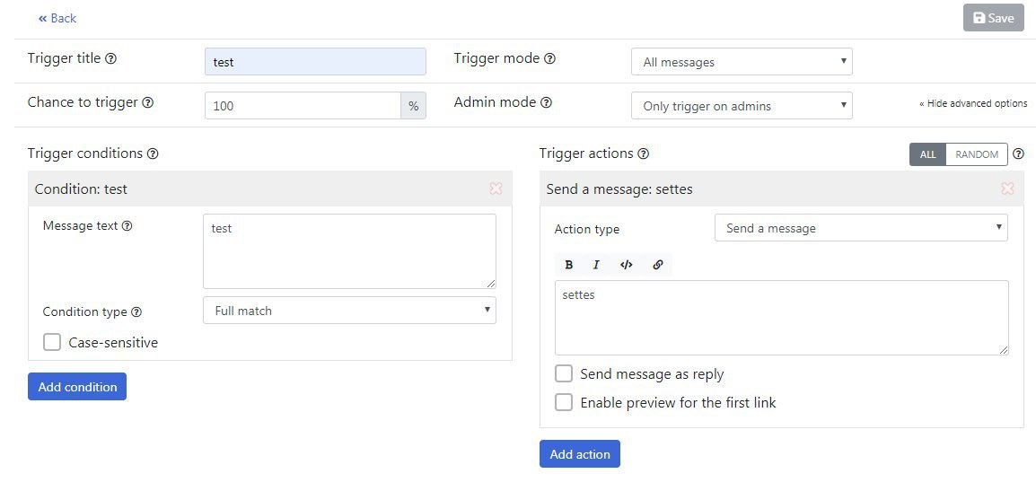Select the ALL actions mode

pos(927,154)
